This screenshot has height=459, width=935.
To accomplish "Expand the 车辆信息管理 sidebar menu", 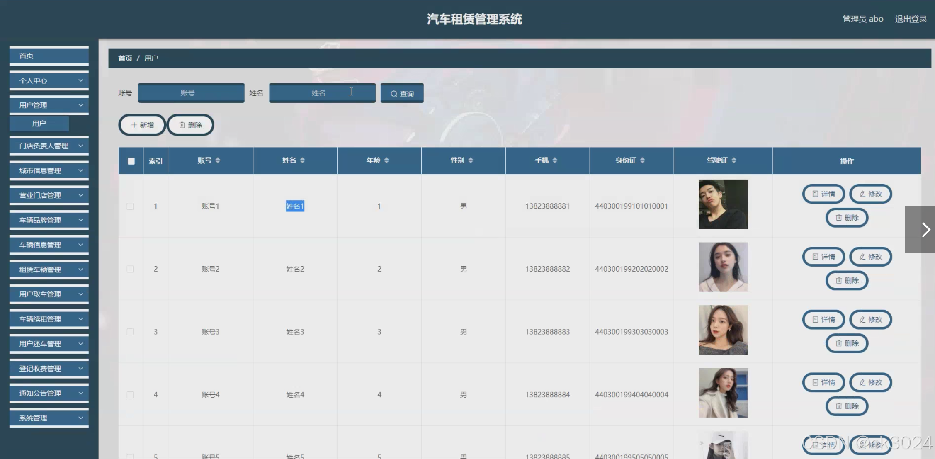I will pos(49,245).
